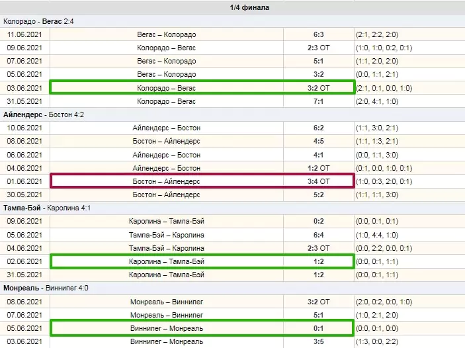Screen dimensions: 465x348
Task: Open the Виннипег – Монреаль match with score 0:1
Action: [x=167, y=328]
